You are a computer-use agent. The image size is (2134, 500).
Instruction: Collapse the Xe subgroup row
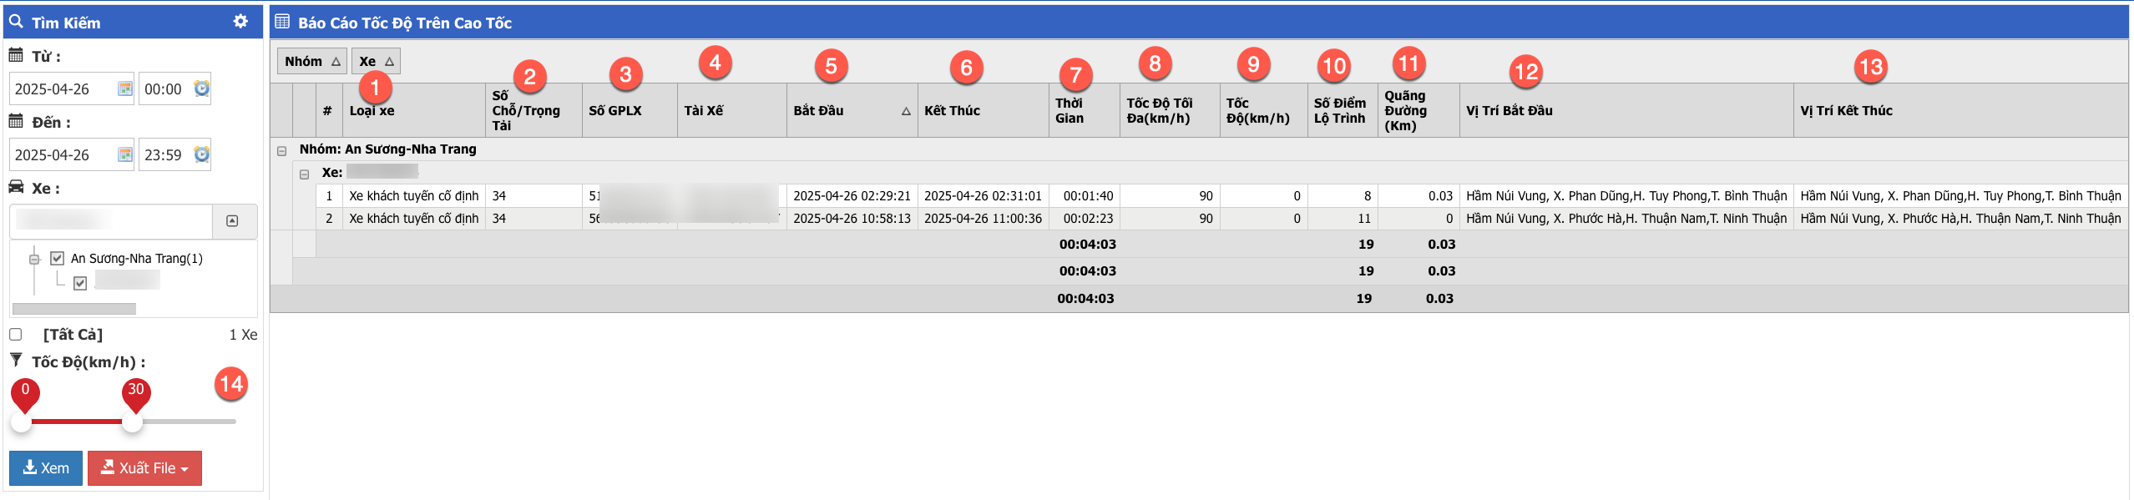coord(305,174)
